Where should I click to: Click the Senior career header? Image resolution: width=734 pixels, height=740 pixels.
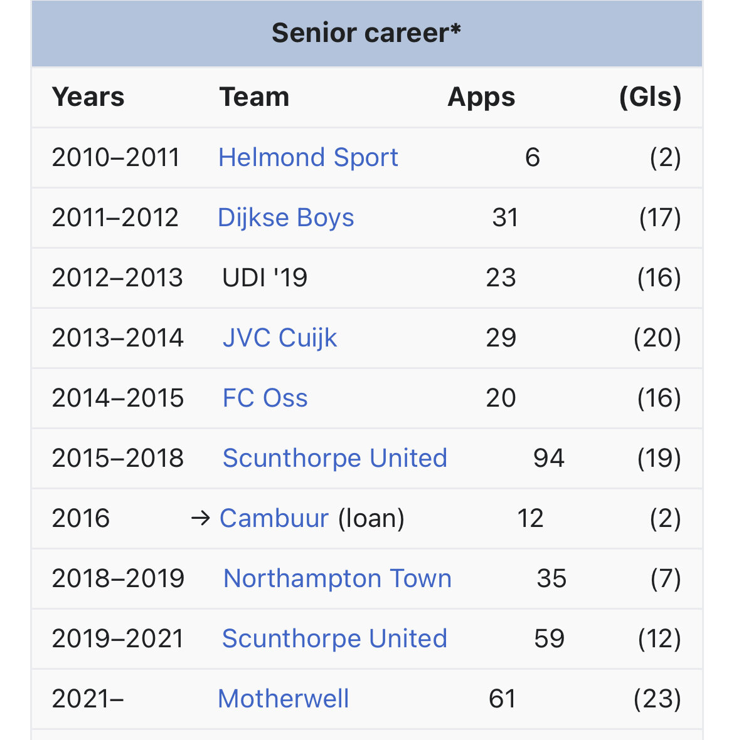click(x=367, y=33)
